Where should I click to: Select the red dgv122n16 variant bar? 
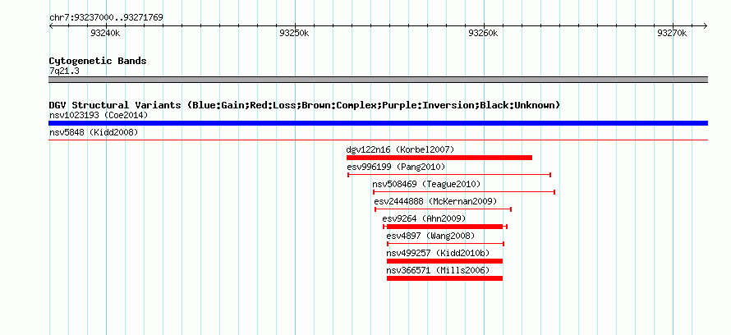point(439,158)
